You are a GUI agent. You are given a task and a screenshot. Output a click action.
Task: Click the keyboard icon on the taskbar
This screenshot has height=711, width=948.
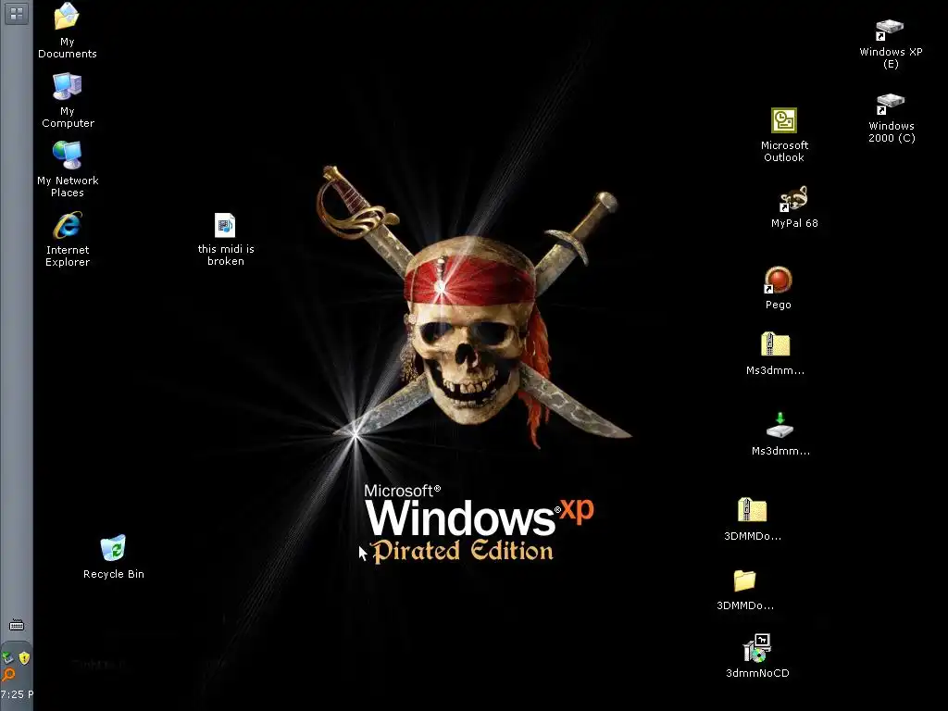point(17,625)
